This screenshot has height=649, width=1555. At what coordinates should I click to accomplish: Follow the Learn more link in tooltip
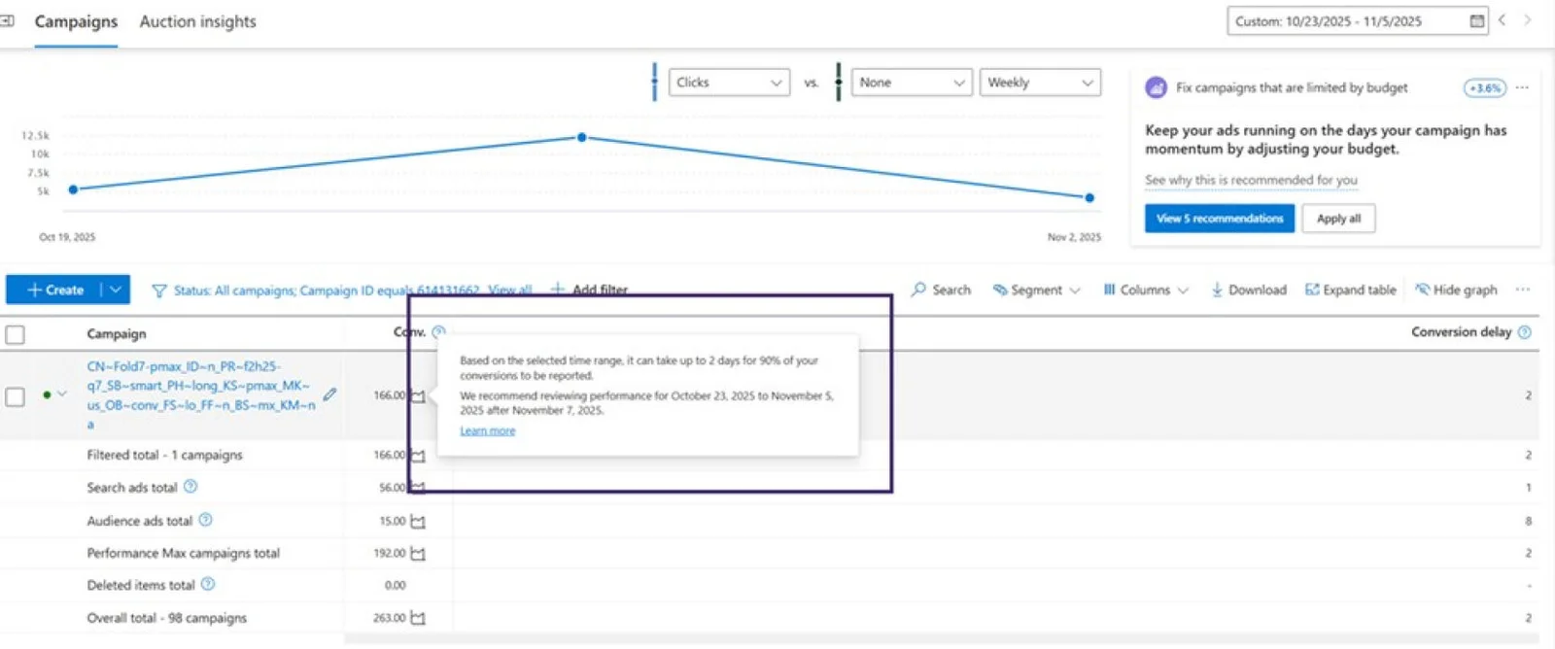pyautogui.click(x=487, y=431)
